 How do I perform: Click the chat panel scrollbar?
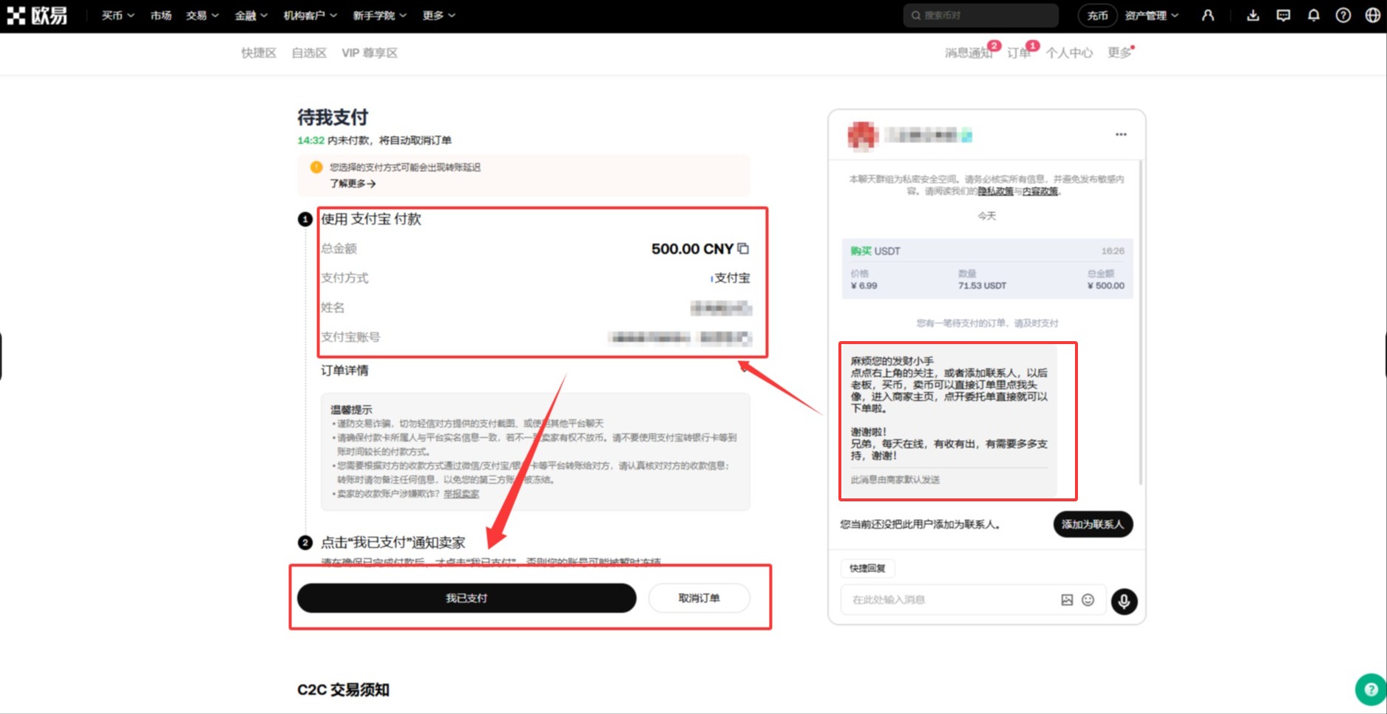1141,322
